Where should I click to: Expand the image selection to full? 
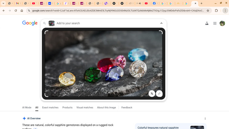159,94
